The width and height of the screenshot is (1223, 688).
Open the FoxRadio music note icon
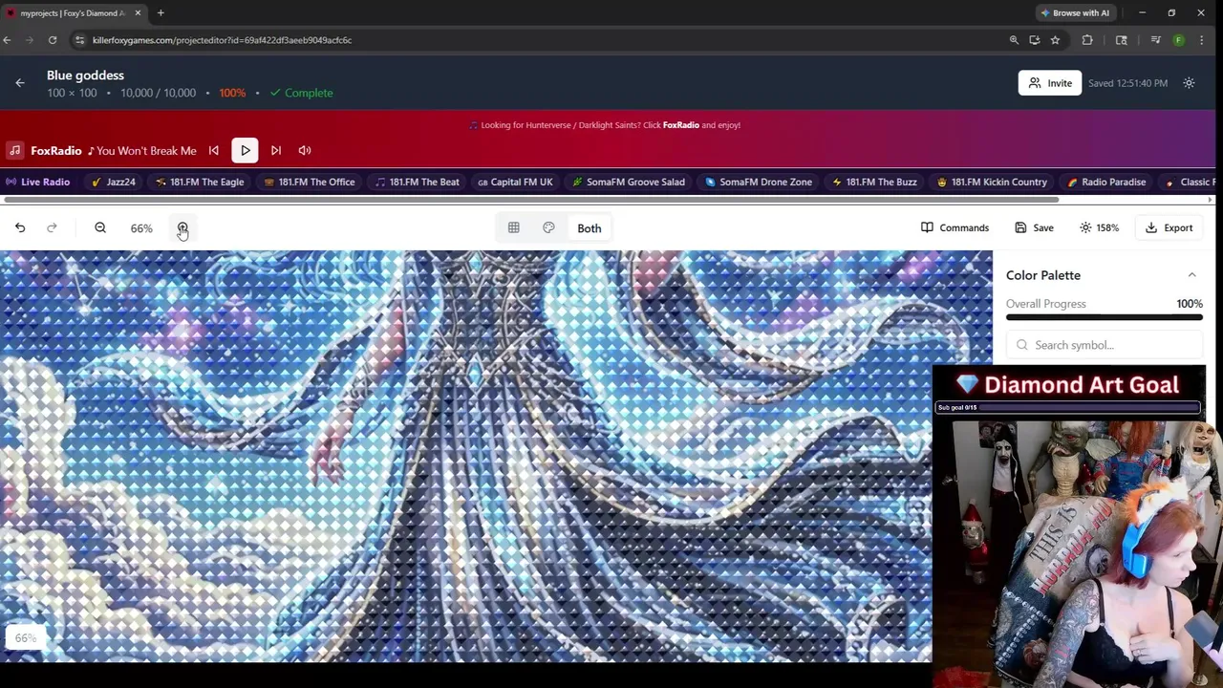(x=15, y=150)
